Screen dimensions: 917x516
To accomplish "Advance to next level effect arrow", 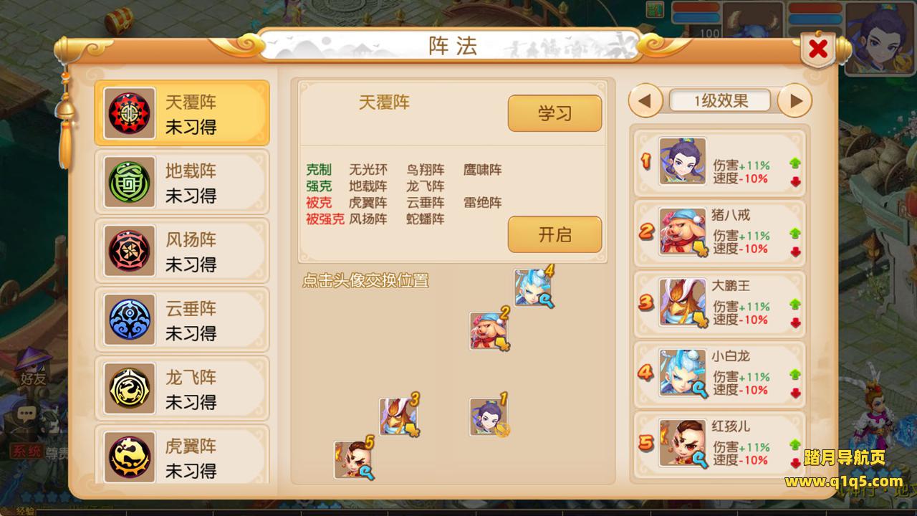I will 795,101.
